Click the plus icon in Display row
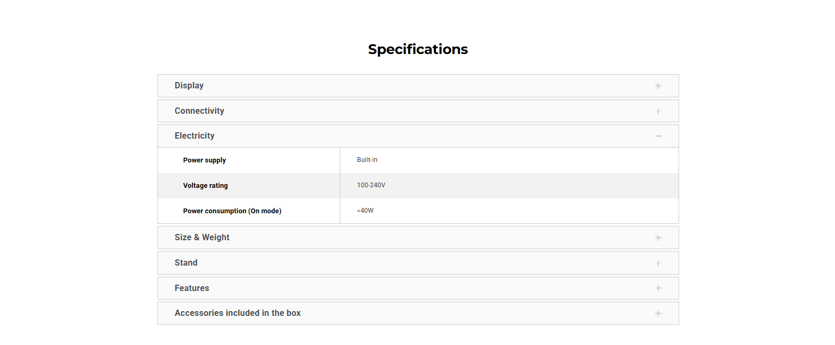 (x=658, y=86)
